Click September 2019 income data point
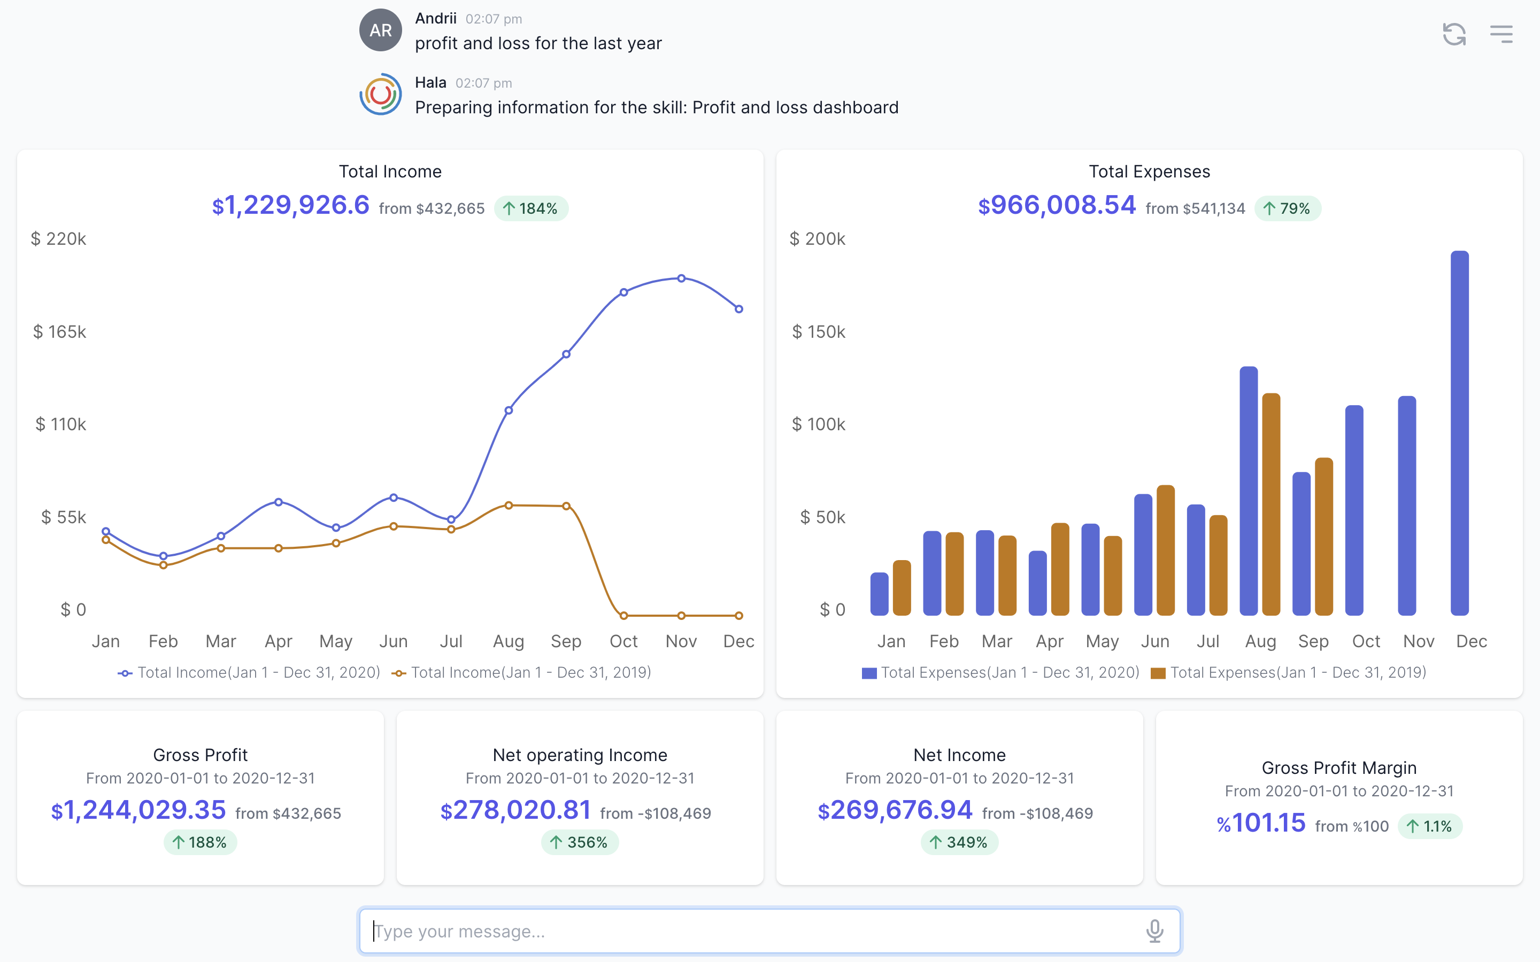 pyautogui.click(x=566, y=507)
